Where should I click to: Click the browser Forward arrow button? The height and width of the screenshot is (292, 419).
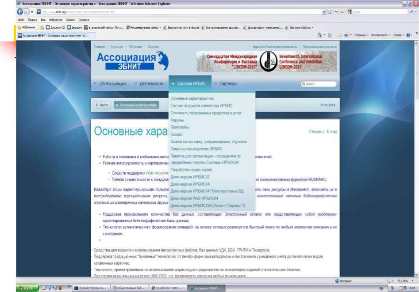(27, 12)
